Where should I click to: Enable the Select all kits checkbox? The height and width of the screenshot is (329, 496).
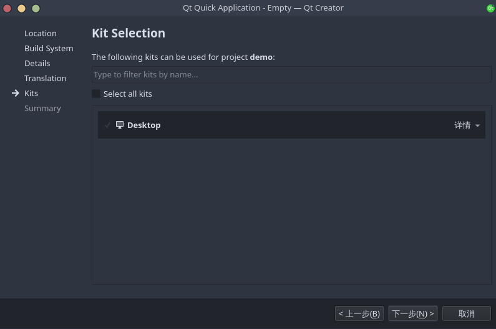tap(96, 94)
